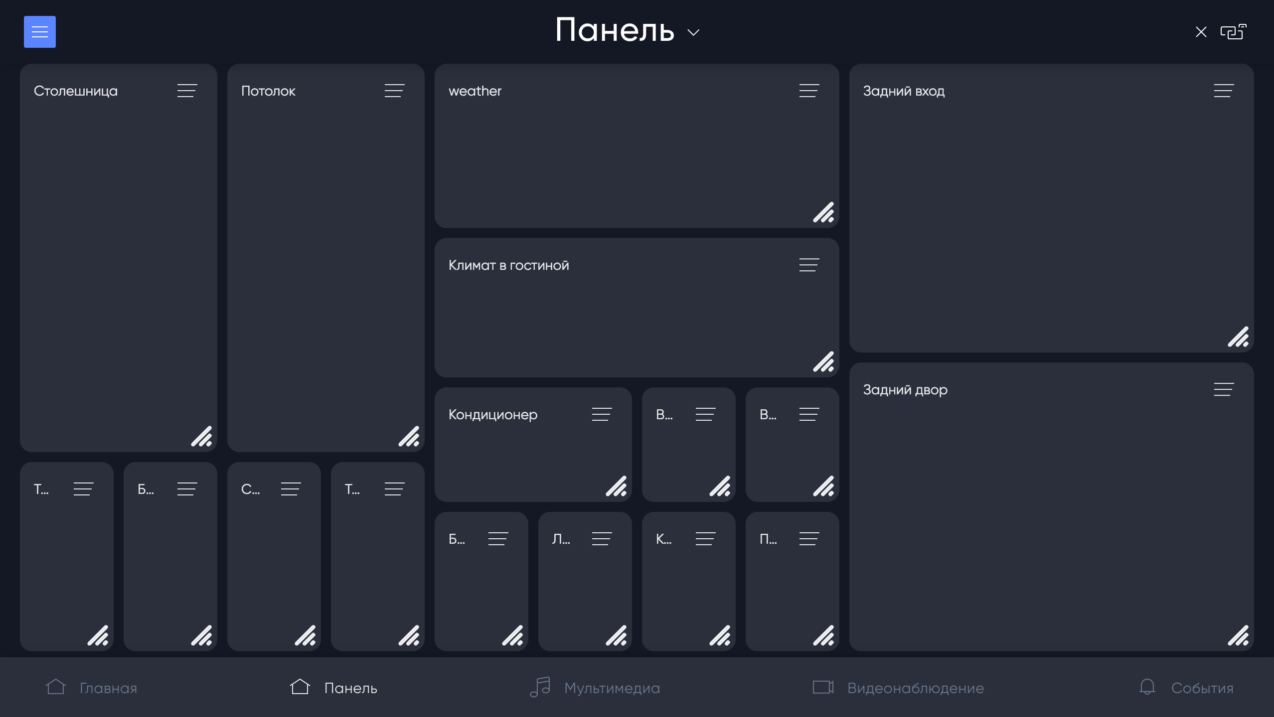Viewport: 1274px width, 717px height.
Task: Click the Задний двор title
Action: click(905, 390)
